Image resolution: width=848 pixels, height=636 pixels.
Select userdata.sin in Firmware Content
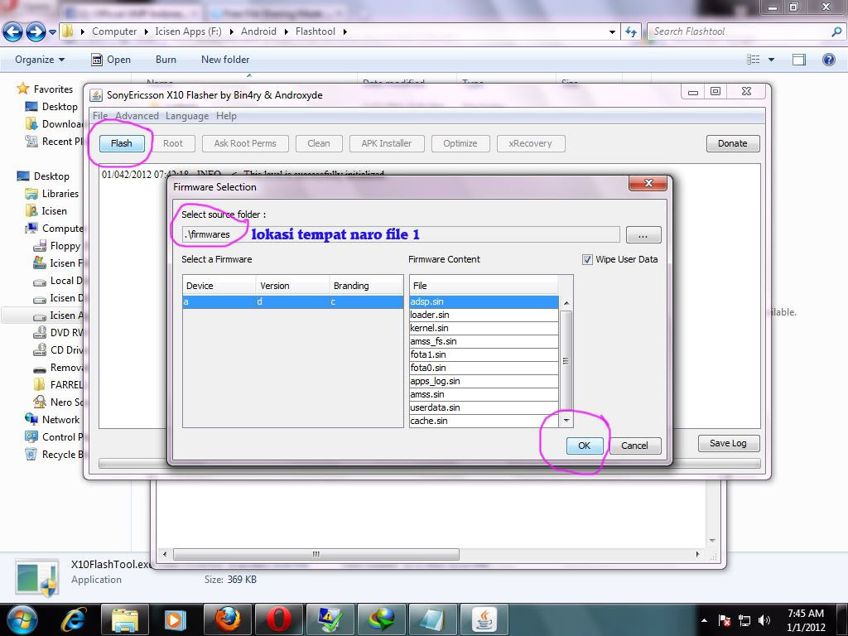(x=484, y=407)
